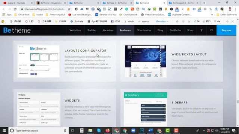Open the Apps shortcut in bookmarks bar

[7, 15]
